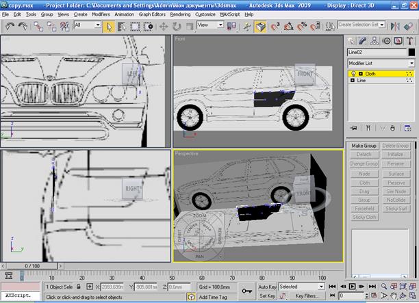This screenshot has height=303, width=419.
Task: Click object color swatch beside Line02
Action: [411, 53]
